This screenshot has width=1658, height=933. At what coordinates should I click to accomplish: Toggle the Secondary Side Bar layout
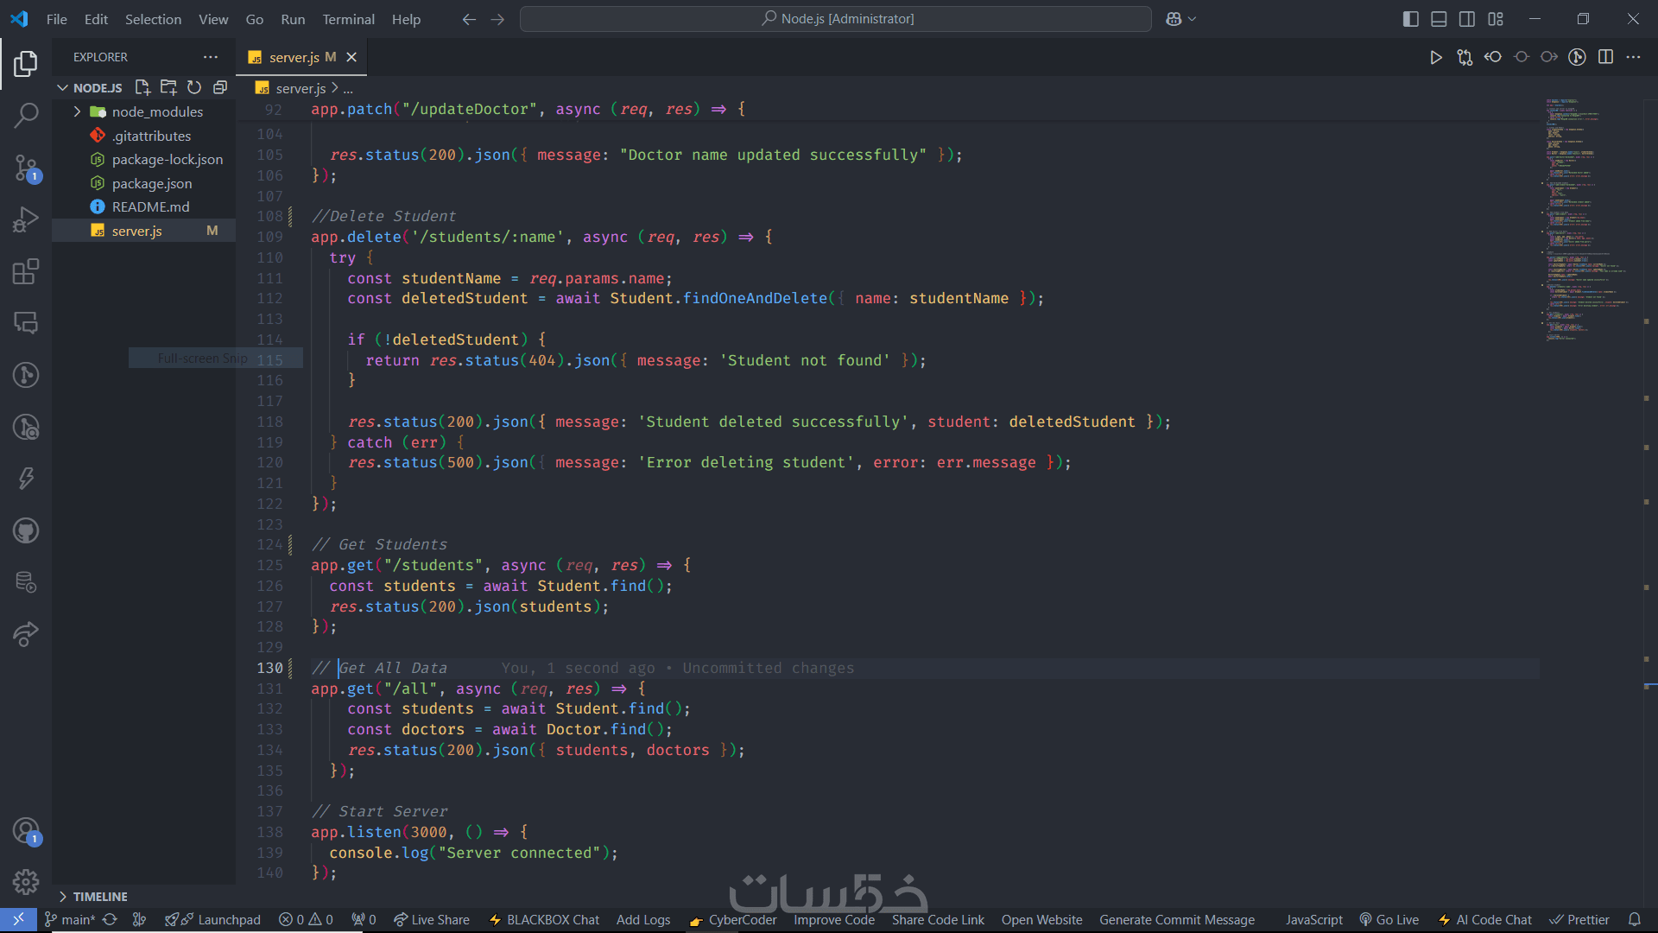point(1467,19)
